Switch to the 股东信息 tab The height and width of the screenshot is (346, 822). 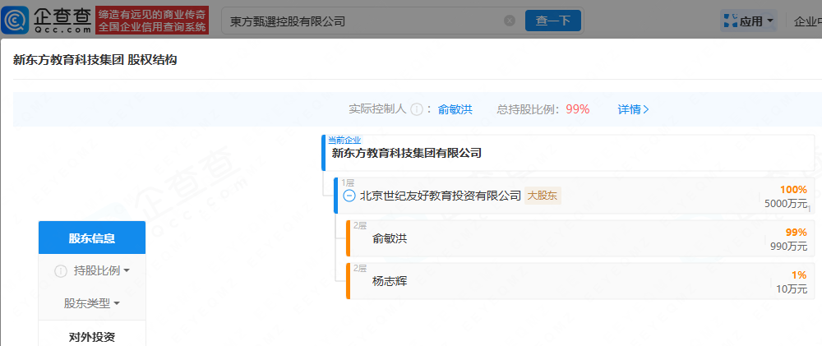[92, 238]
